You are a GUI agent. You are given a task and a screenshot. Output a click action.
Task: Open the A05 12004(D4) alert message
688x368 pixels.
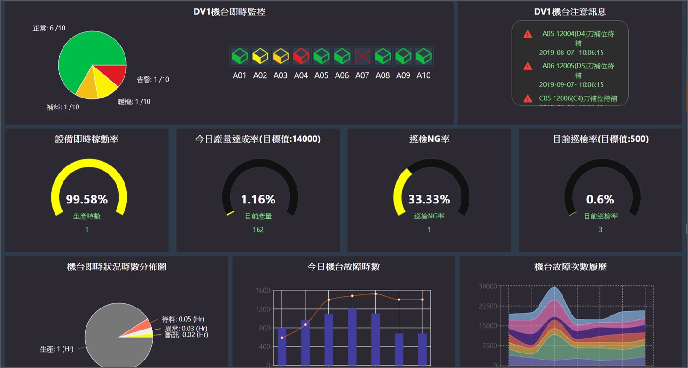pyautogui.click(x=578, y=38)
